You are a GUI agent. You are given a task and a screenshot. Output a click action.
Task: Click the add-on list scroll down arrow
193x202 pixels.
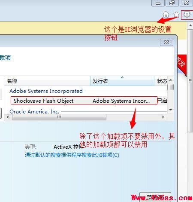pos(171,110)
